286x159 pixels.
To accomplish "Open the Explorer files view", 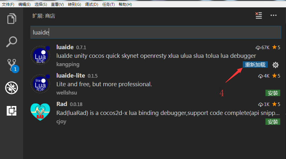I will click(12, 19).
